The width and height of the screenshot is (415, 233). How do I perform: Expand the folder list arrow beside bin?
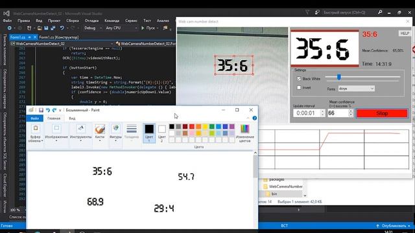point(305,195)
